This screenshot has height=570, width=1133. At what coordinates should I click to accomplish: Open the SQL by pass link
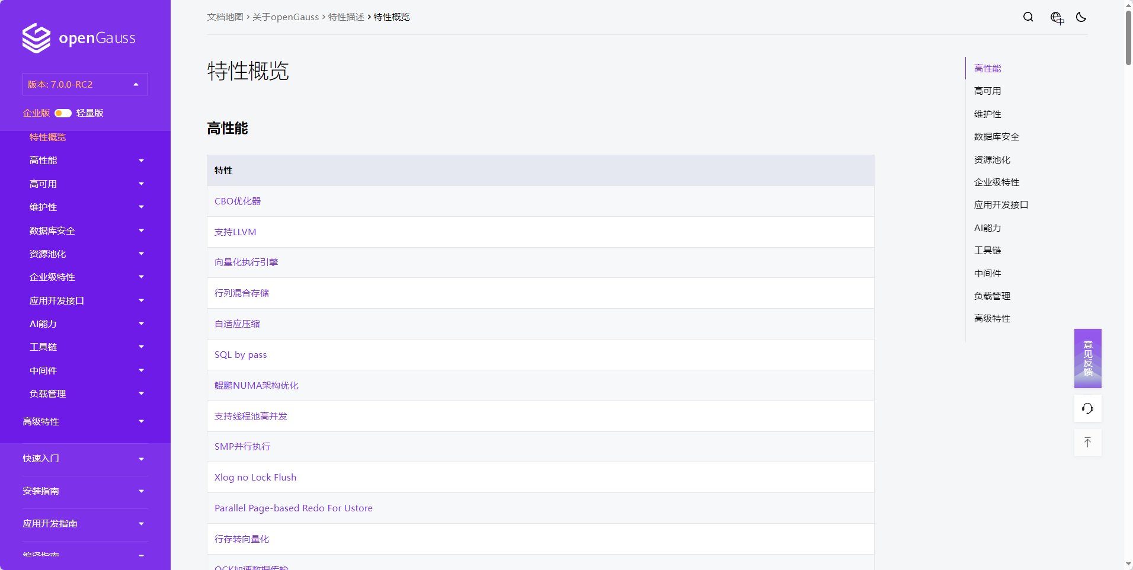pos(241,355)
